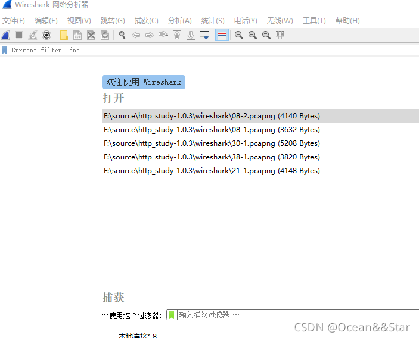Reload the capture file icon

click(x=105, y=35)
